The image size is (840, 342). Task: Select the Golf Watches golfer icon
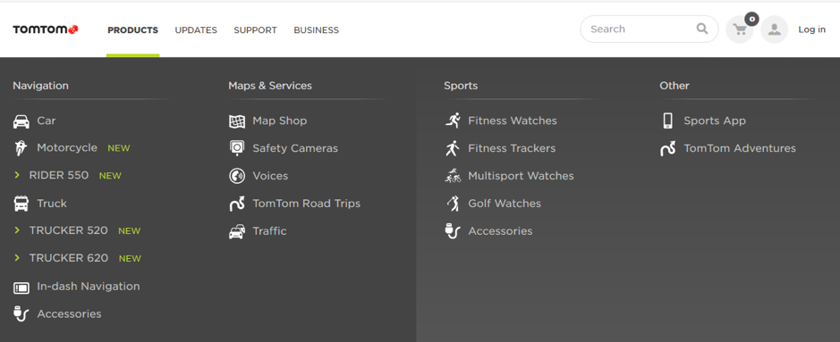coord(453,204)
